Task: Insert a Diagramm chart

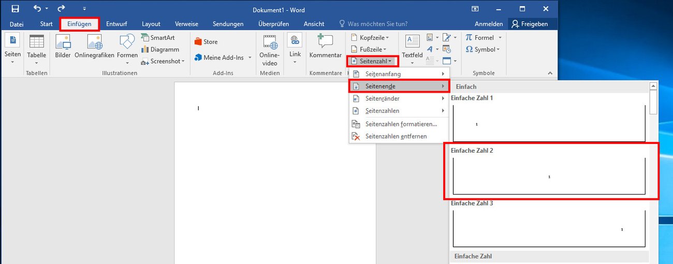Action: tap(160, 50)
